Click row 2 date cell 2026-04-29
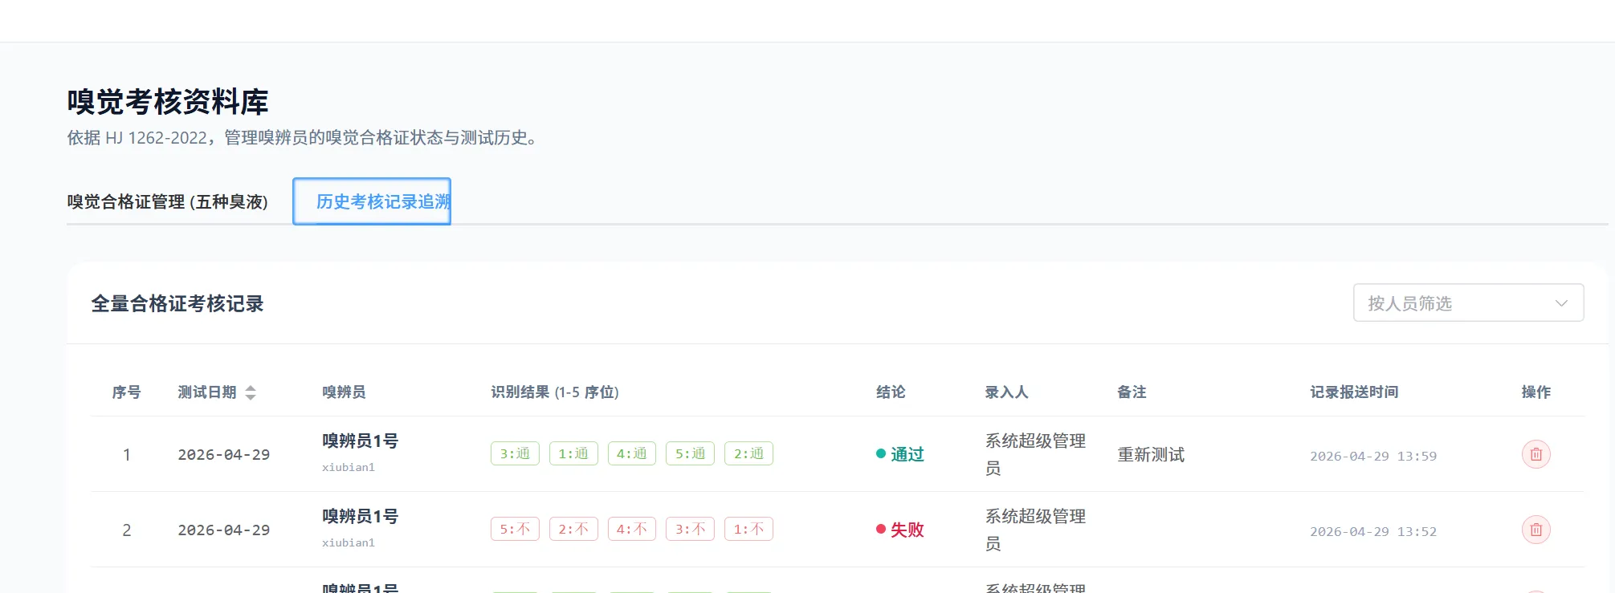 click(x=223, y=530)
